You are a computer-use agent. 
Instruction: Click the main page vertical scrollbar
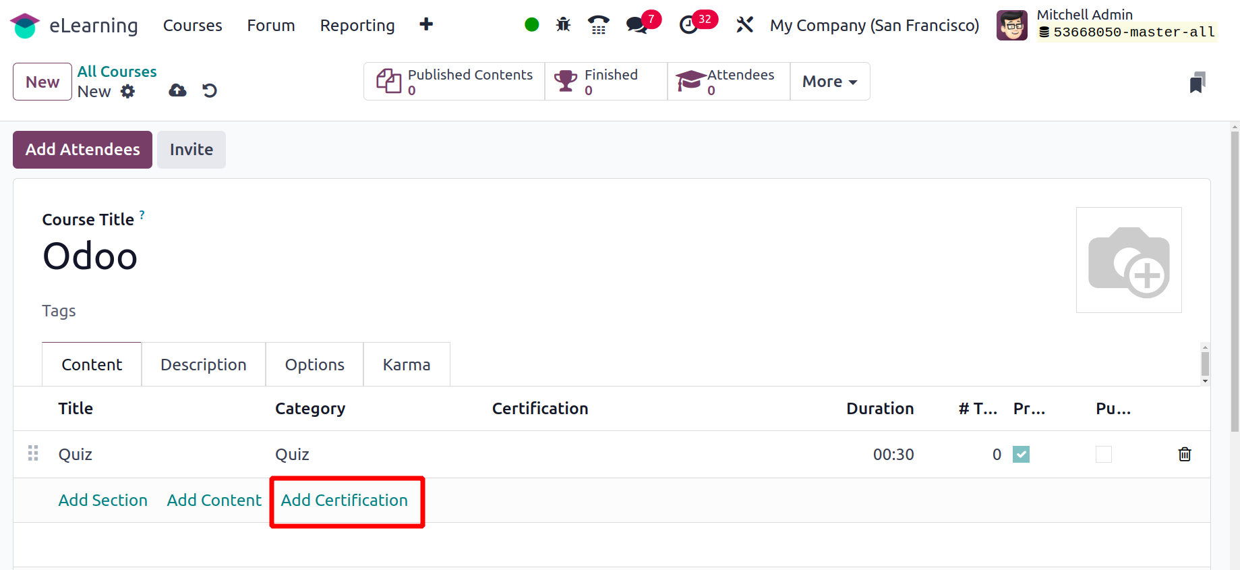[x=1235, y=282]
